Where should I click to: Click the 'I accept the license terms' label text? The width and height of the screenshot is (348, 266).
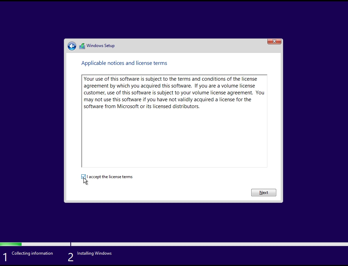109,177
